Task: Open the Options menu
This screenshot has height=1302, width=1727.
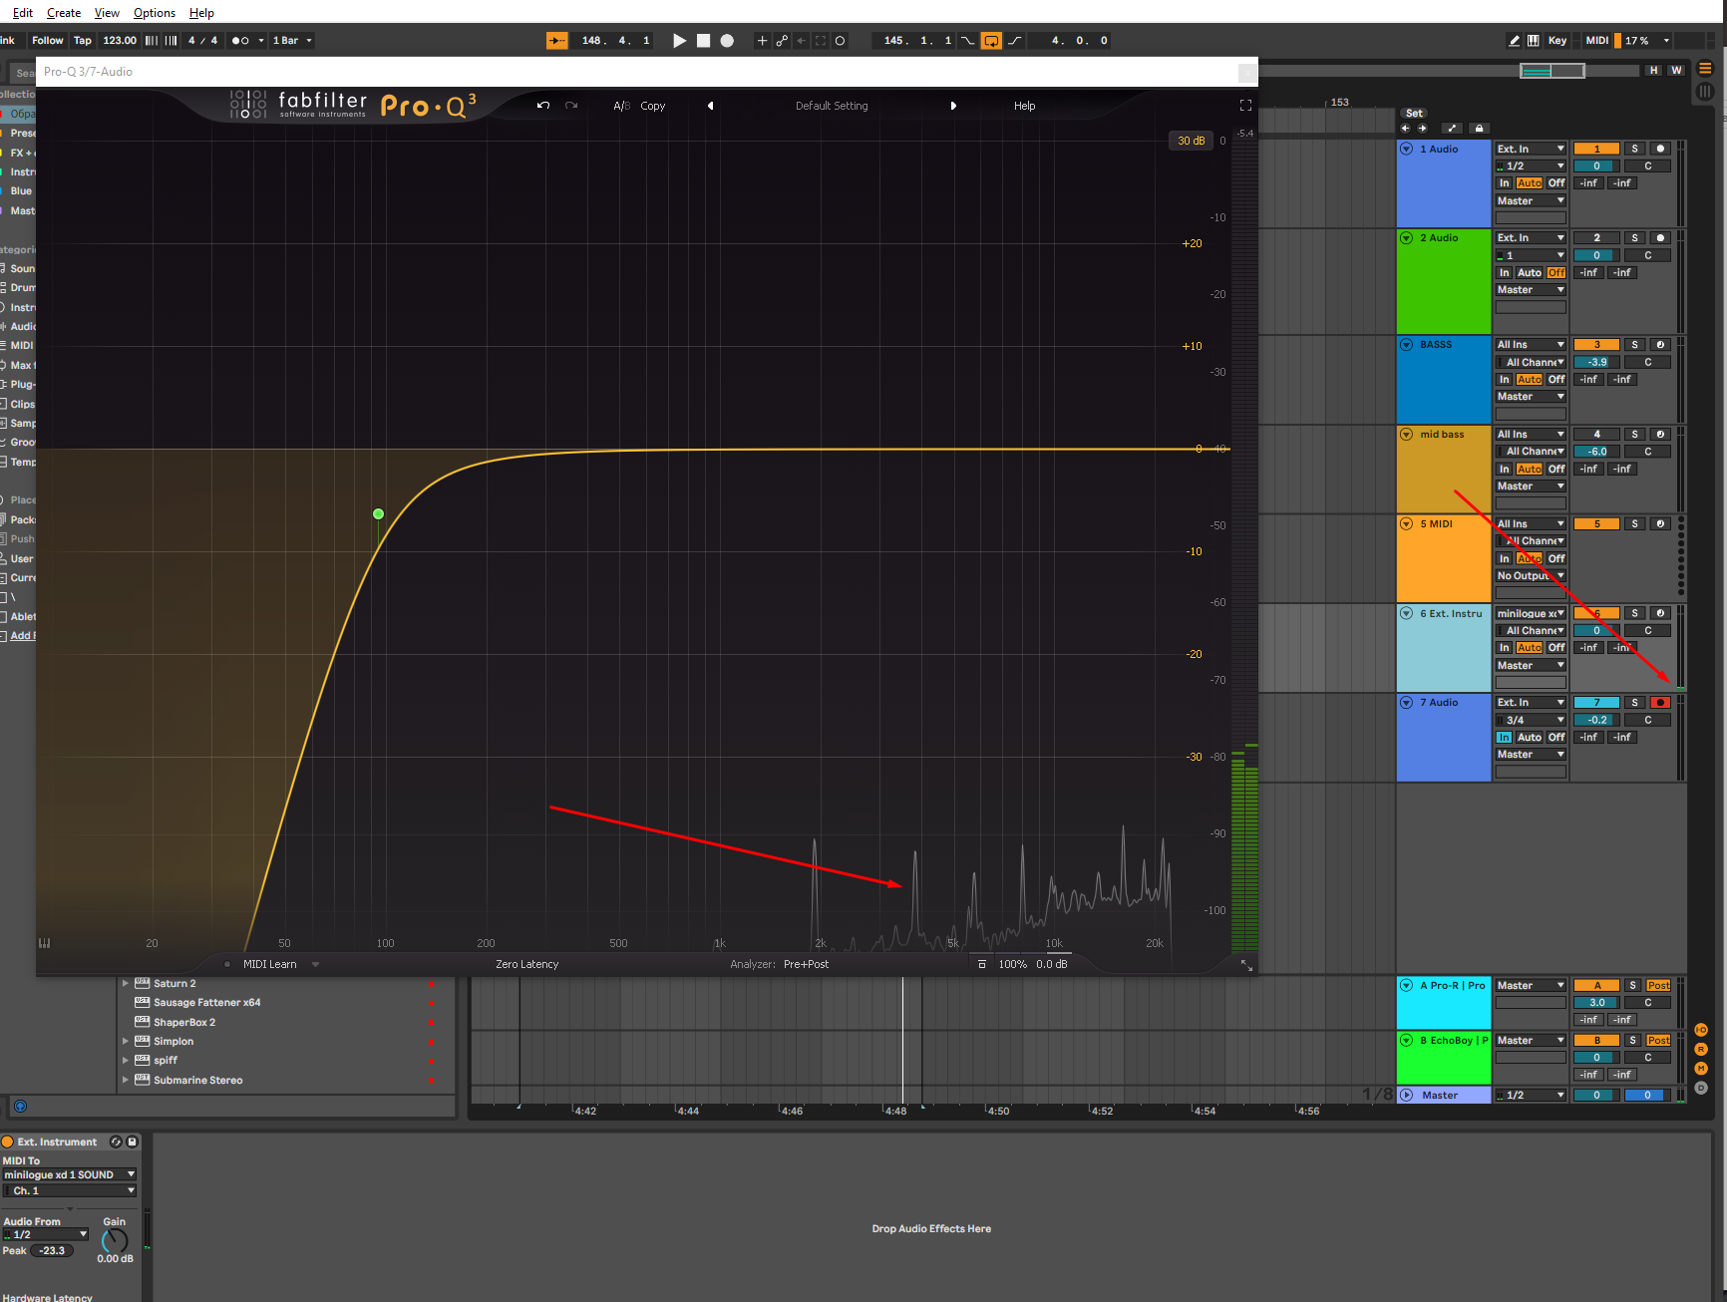Action: point(155,13)
